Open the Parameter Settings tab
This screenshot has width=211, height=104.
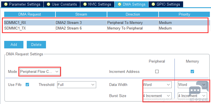point(22,4)
